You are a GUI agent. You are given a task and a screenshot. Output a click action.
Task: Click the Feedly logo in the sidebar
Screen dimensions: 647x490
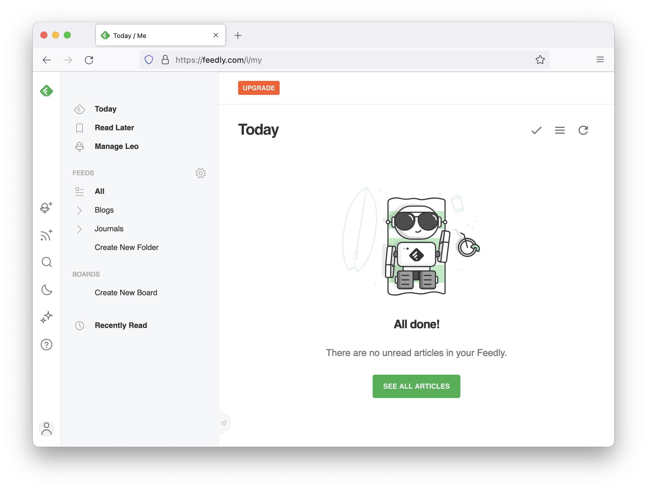tap(46, 91)
